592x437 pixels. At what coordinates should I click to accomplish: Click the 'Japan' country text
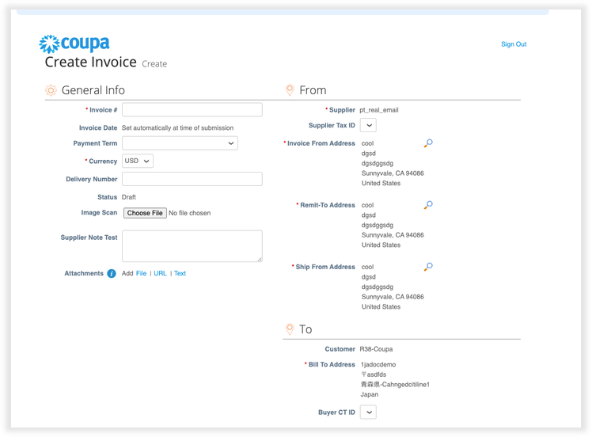[370, 395]
